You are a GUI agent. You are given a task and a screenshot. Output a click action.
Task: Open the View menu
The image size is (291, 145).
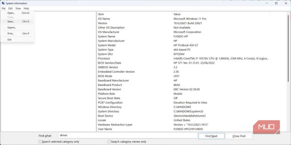(x=18, y=8)
